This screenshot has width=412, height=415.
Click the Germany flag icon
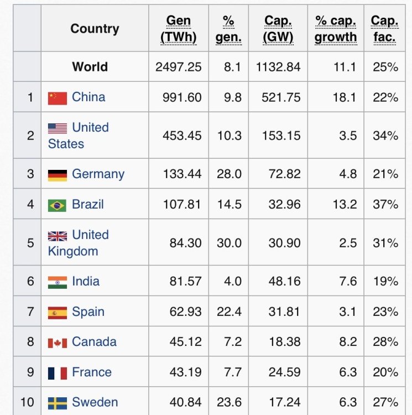[x=58, y=174]
